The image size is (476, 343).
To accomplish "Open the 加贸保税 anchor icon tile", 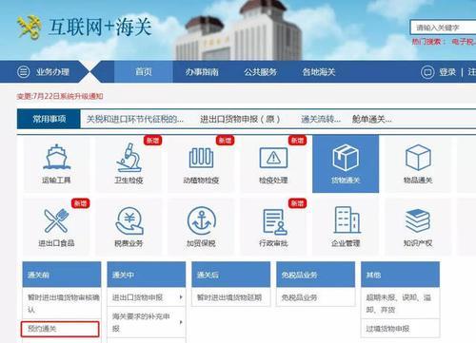I will (x=201, y=226).
